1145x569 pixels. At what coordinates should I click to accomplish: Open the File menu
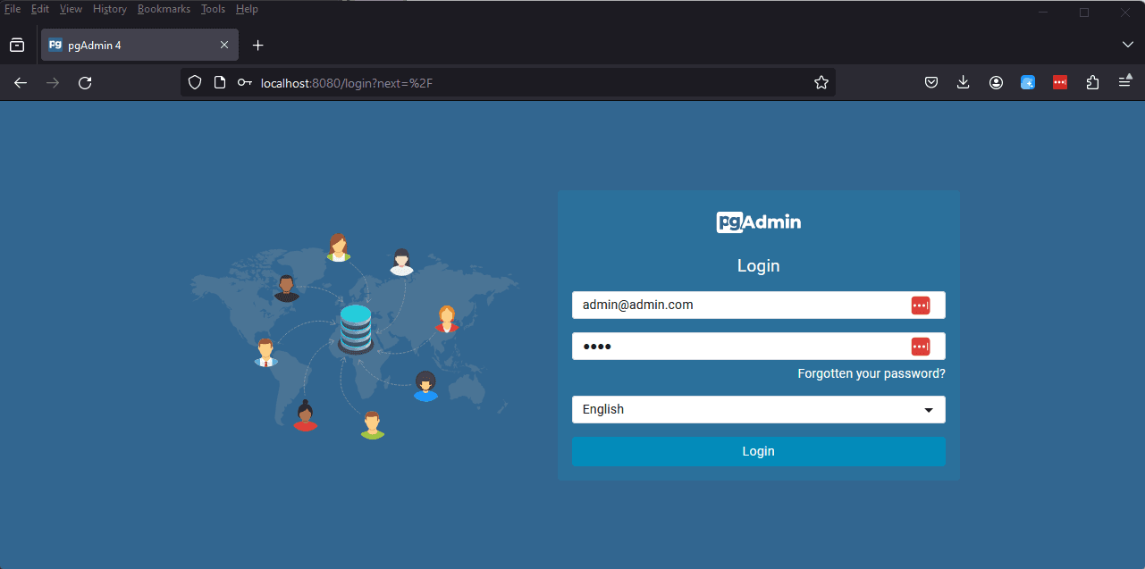(x=13, y=9)
